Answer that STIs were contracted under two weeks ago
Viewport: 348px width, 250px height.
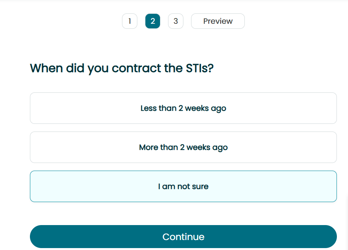[183, 108]
